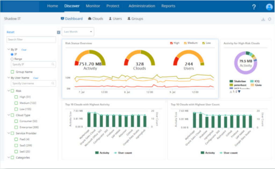
Task: Switch to the Clouds tab
Action: 96,19
